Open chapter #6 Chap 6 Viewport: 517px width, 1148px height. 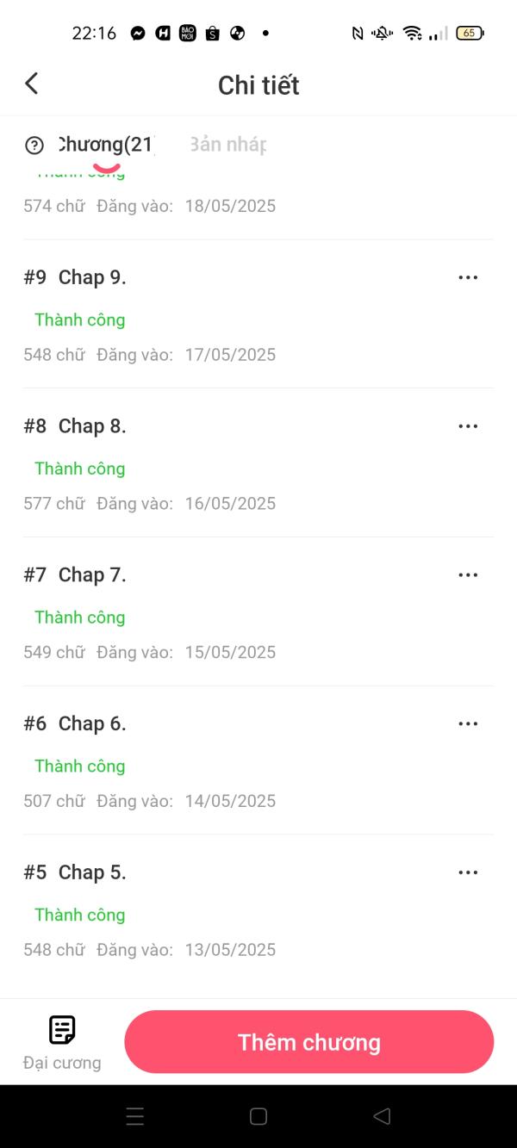[x=92, y=723]
